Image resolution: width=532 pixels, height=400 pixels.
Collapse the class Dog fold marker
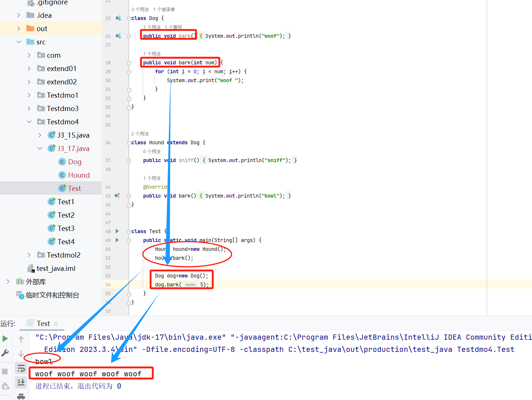(129, 19)
